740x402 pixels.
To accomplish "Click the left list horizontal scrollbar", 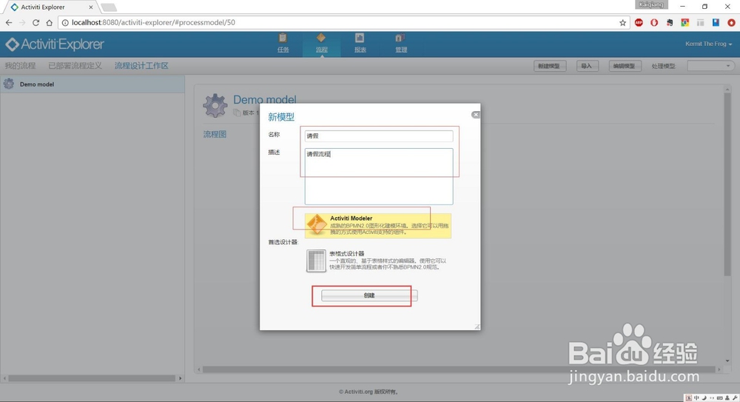I will [x=92, y=378].
